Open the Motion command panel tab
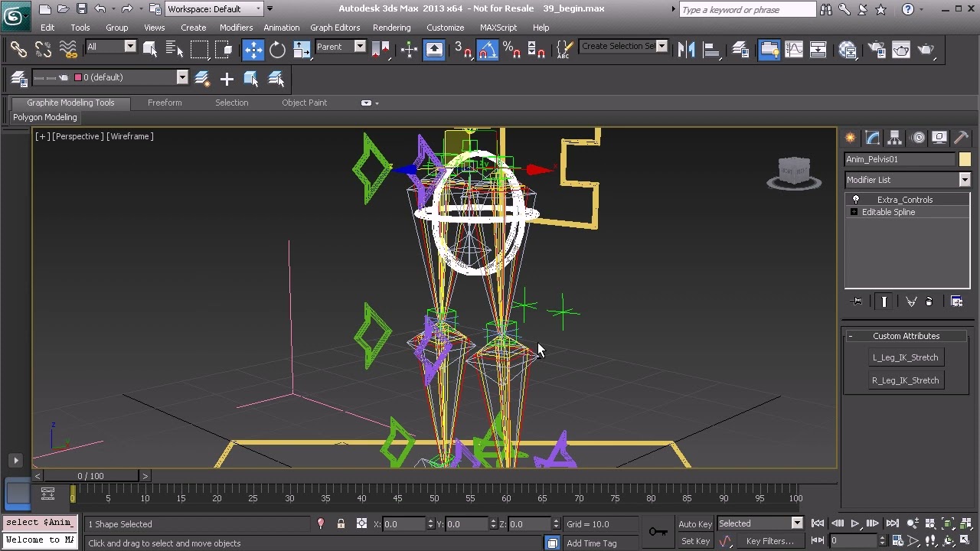This screenshot has height=551, width=980. coord(918,138)
